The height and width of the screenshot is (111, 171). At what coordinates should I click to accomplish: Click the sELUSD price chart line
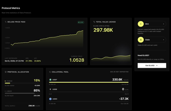[x=47, y=38]
